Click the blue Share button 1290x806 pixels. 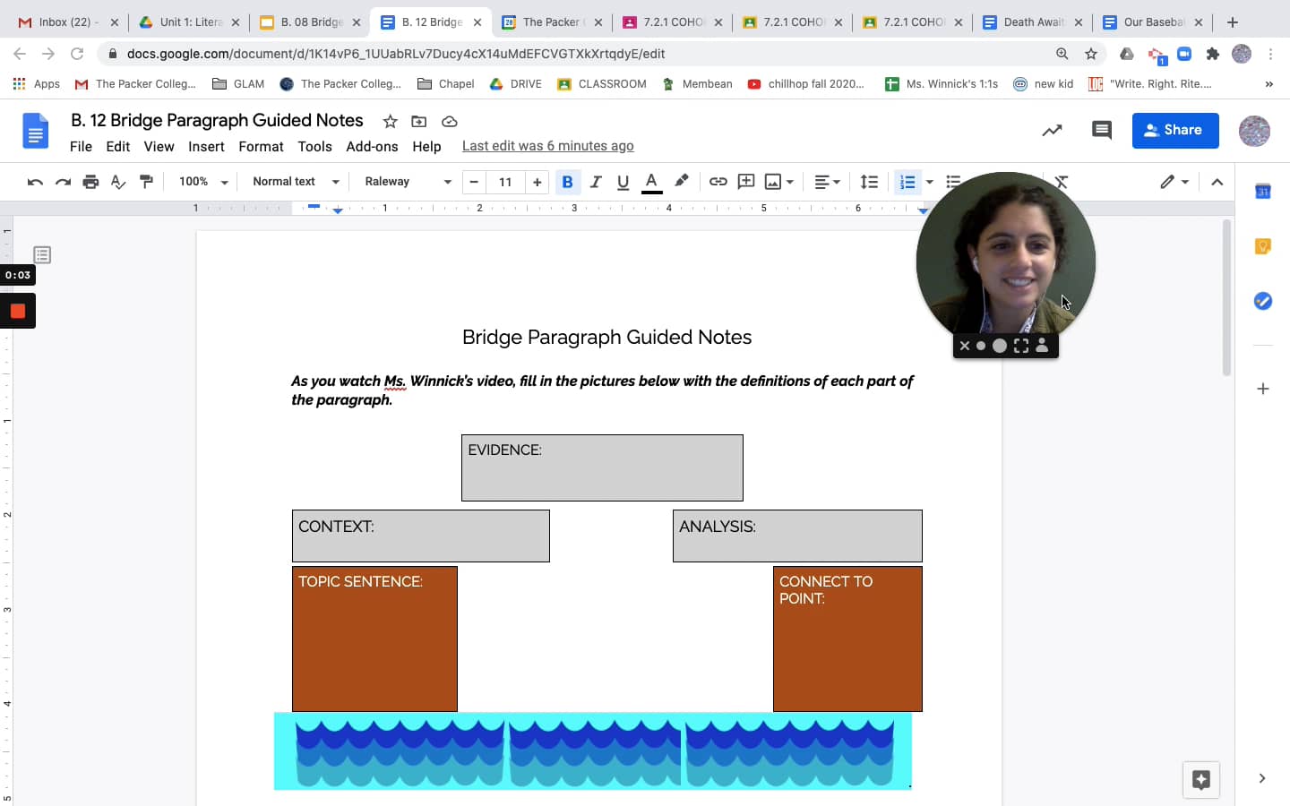coord(1175,130)
